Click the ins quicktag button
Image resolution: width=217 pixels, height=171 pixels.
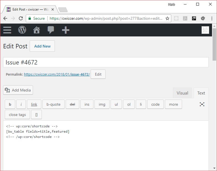pyautogui.click(x=87, y=104)
